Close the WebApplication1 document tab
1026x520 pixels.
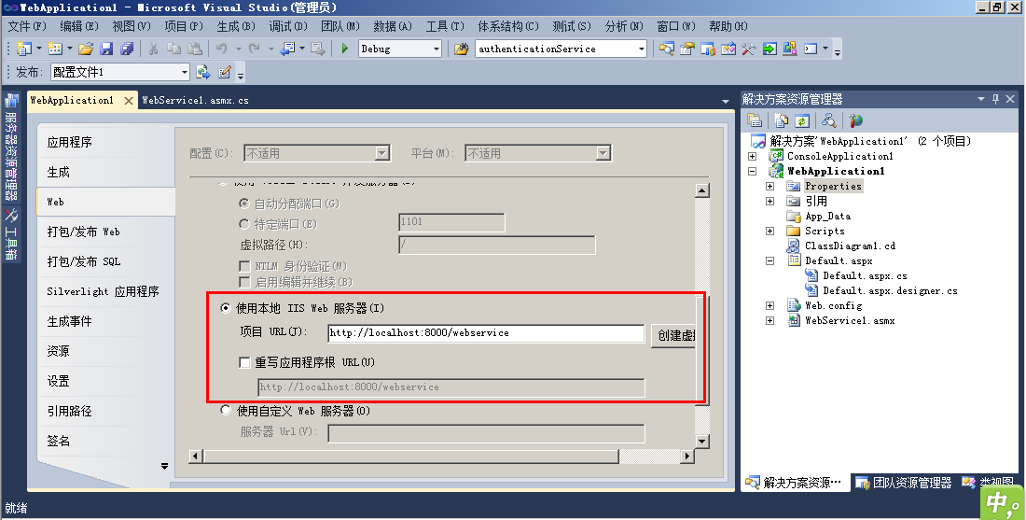129,100
